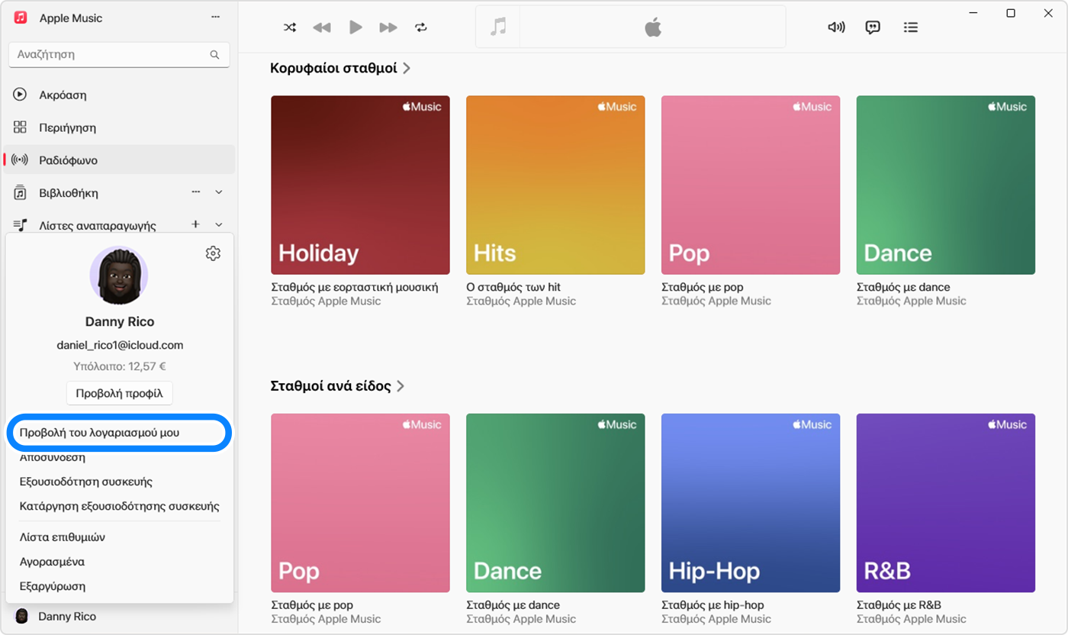
Task: Show lyrics with speech bubble icon
Action: (x=873, y=27)
